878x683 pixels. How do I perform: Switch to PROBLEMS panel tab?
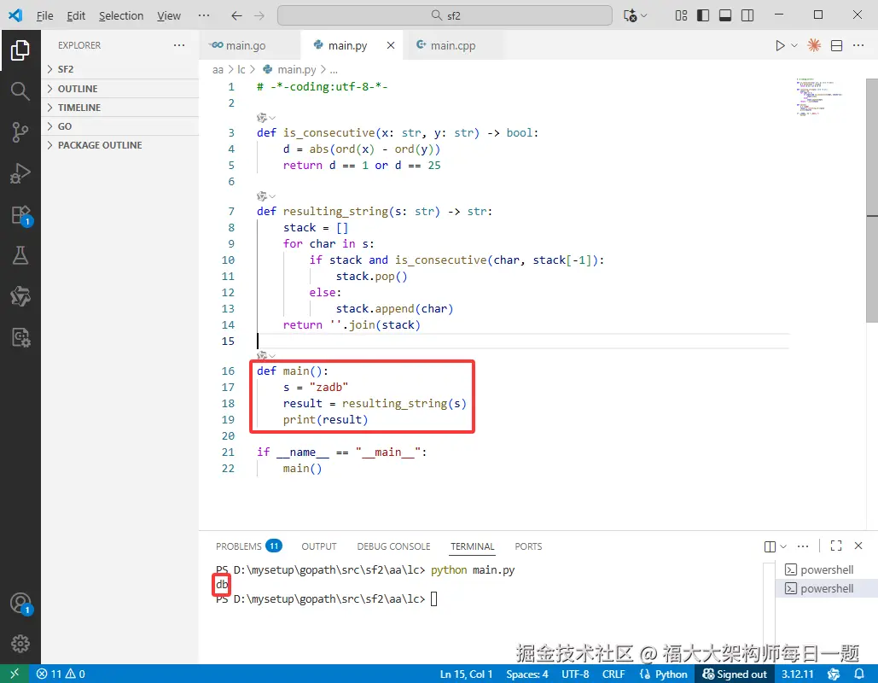(x=248, y=546)
